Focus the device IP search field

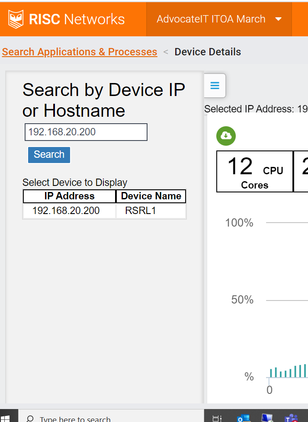(86, 132)
